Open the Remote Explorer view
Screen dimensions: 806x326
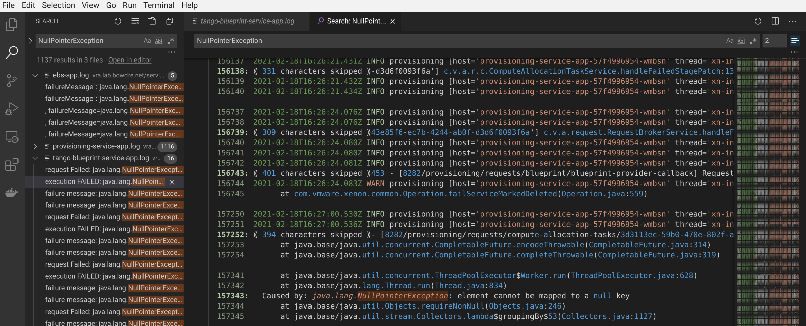[12, 136]
